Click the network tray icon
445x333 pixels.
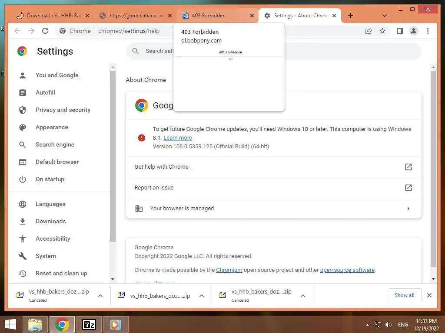[x=378, y=325]
